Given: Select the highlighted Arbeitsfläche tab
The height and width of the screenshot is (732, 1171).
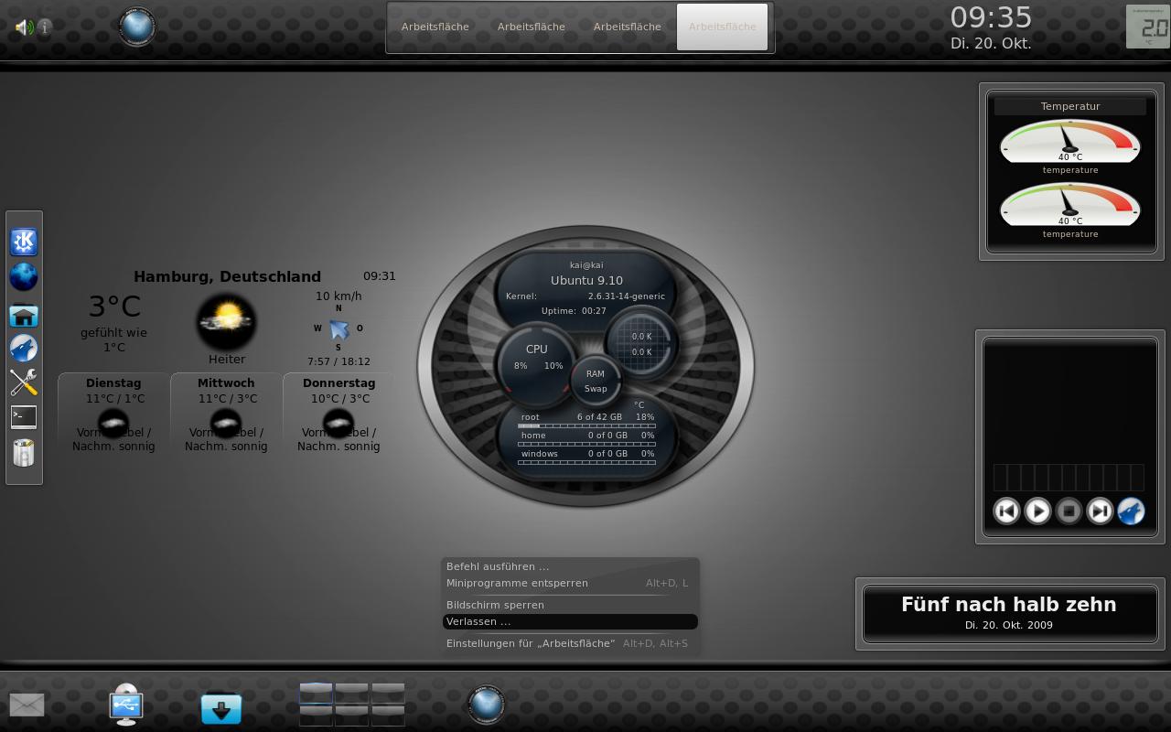Looking at the screenshot, I should coord(722,27).
